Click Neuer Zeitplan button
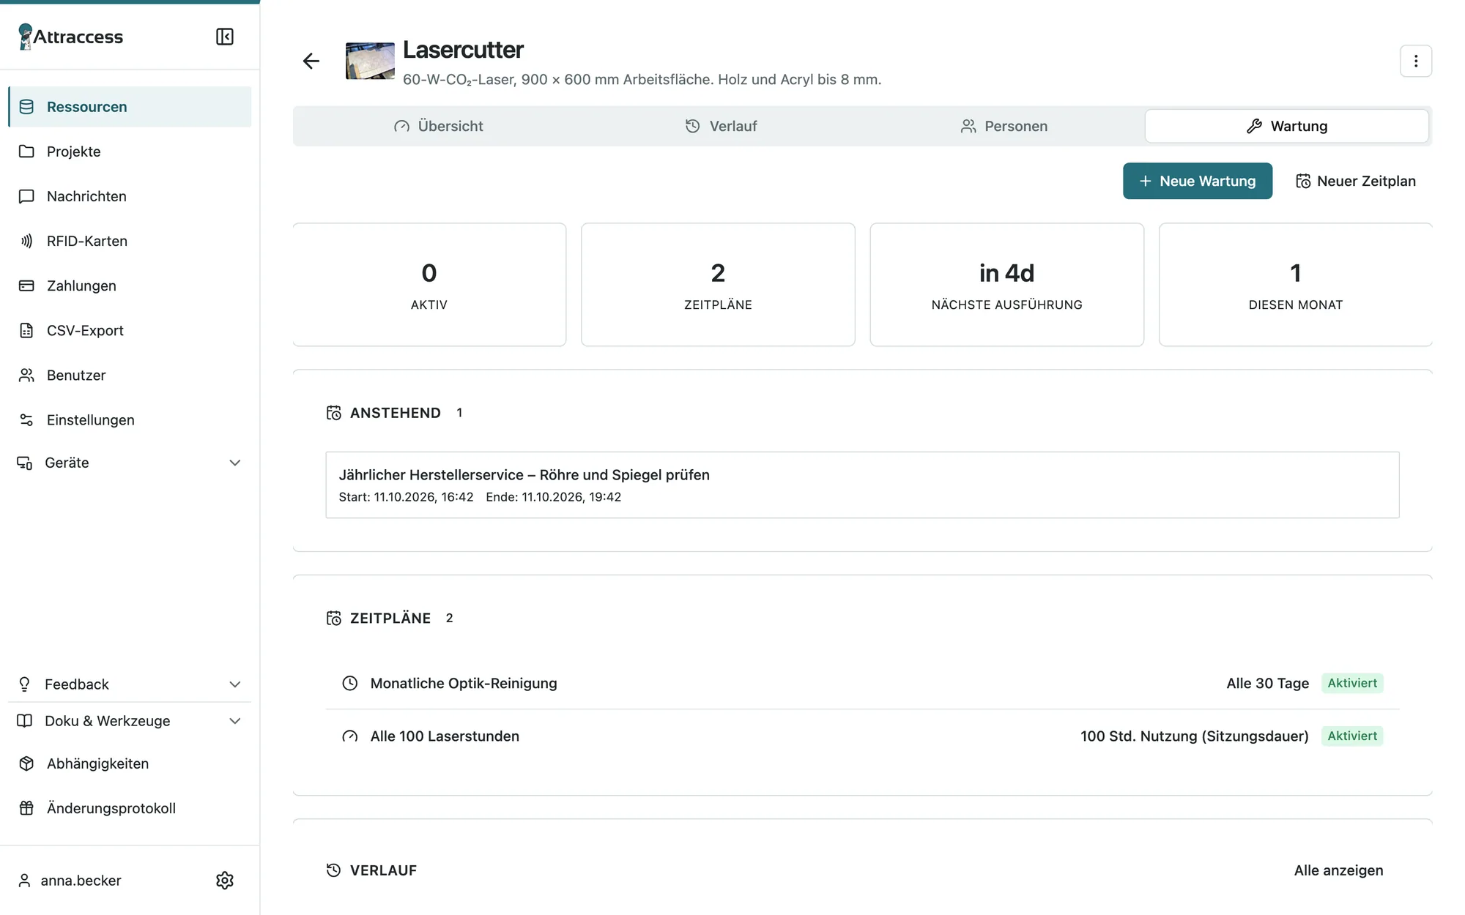Viewport: 1465px width, 915px height. [x=1356, y=181]
